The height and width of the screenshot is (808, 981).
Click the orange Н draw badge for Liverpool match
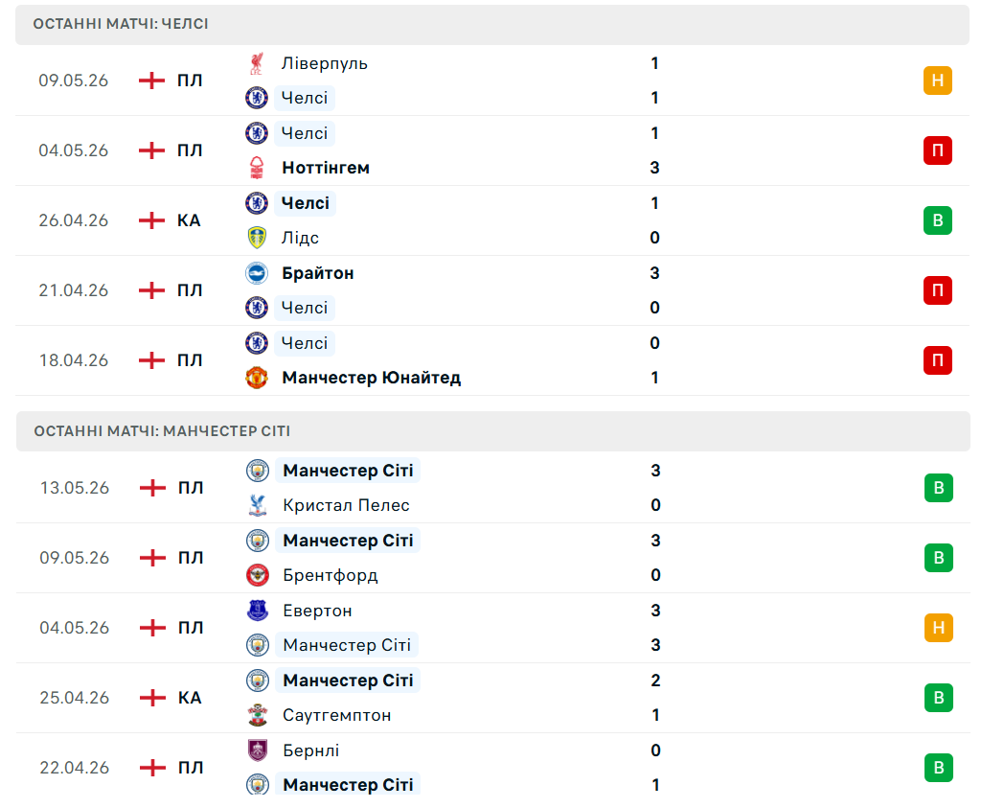click(937, 81)
